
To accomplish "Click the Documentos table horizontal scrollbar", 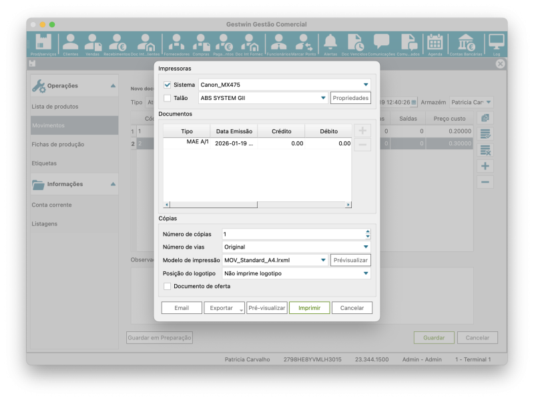I will (257, 205).
